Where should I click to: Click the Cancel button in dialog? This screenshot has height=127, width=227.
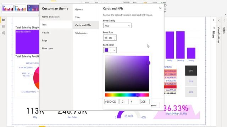coord(155,105)
